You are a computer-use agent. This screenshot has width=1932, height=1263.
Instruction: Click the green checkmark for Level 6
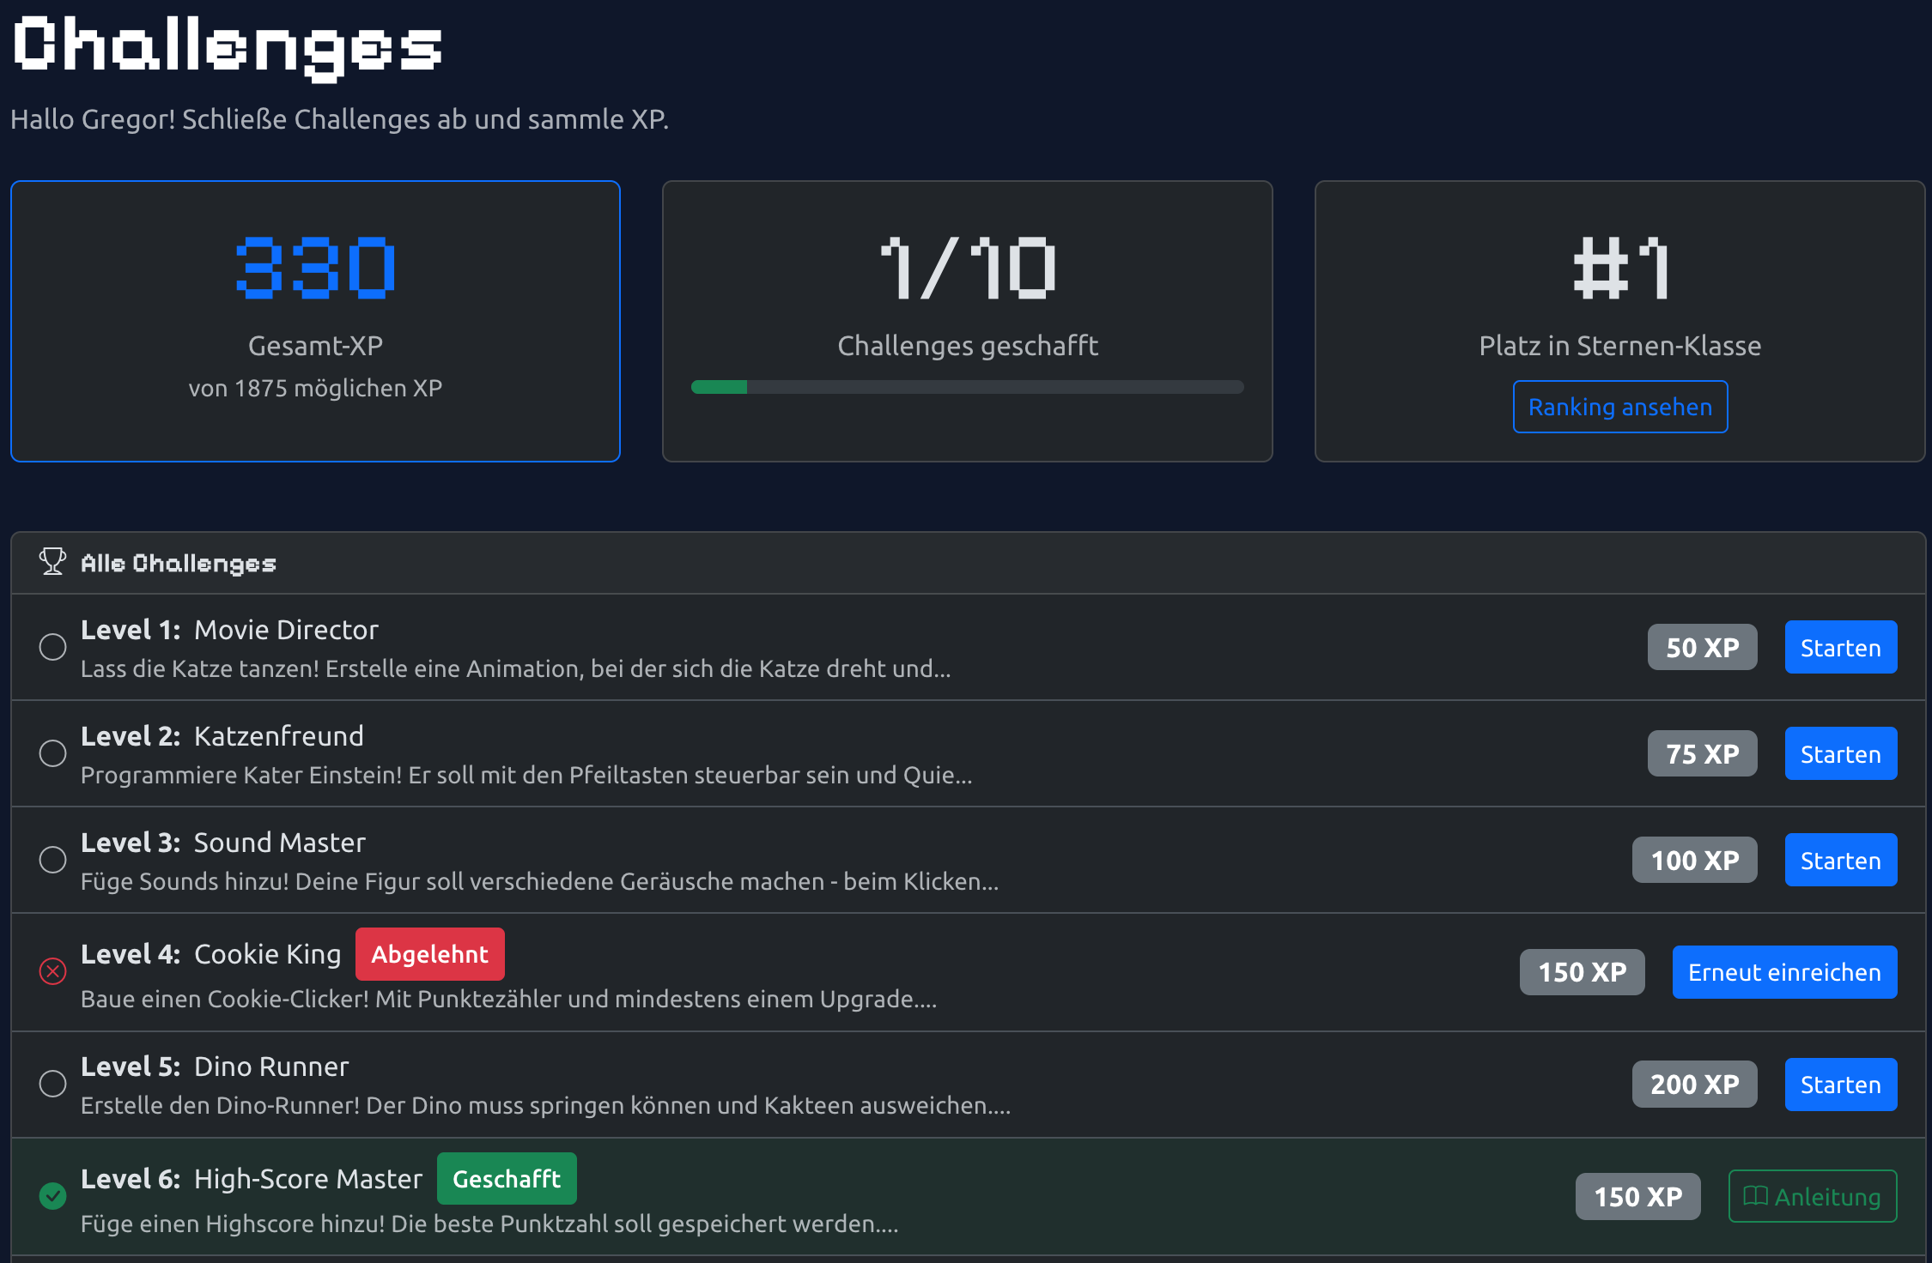coord(52,1195)
